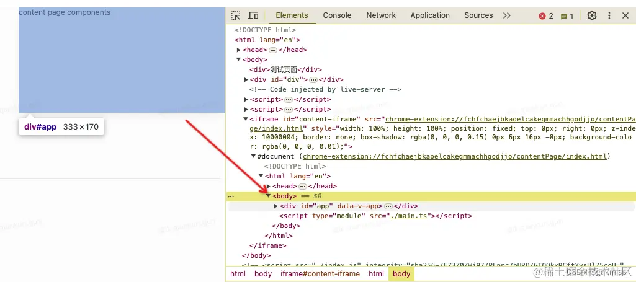Select iframe#content-iframe breadcrumb
Screen dimensions: 636x282
[x=320, y=274]
